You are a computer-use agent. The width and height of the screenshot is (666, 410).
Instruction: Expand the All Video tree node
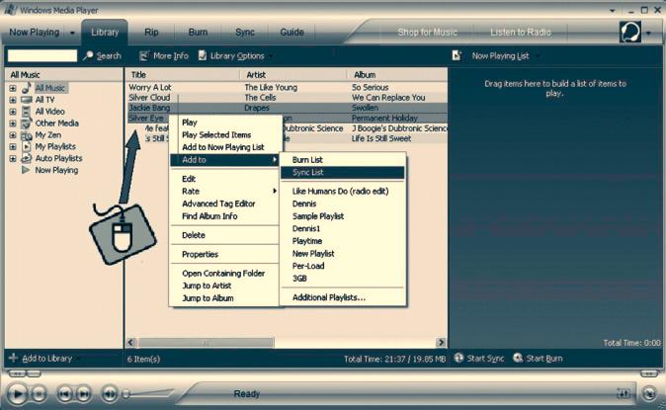pos(13,112)
